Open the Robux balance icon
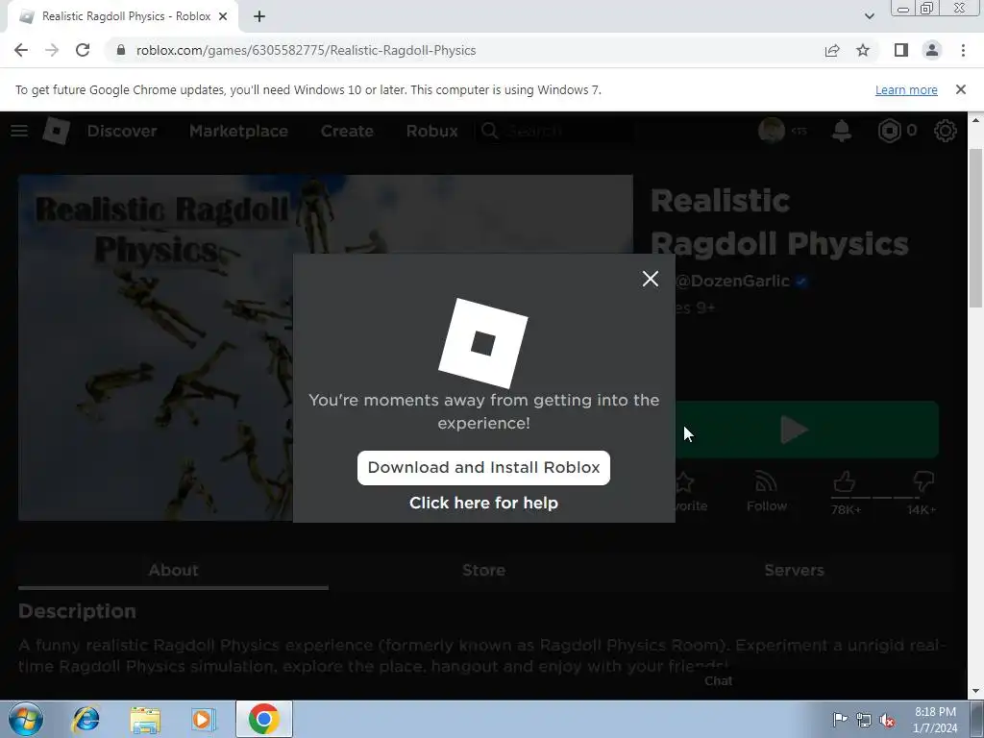The width and height of the screenshot is (984, 738). click(x=890, y=131)
